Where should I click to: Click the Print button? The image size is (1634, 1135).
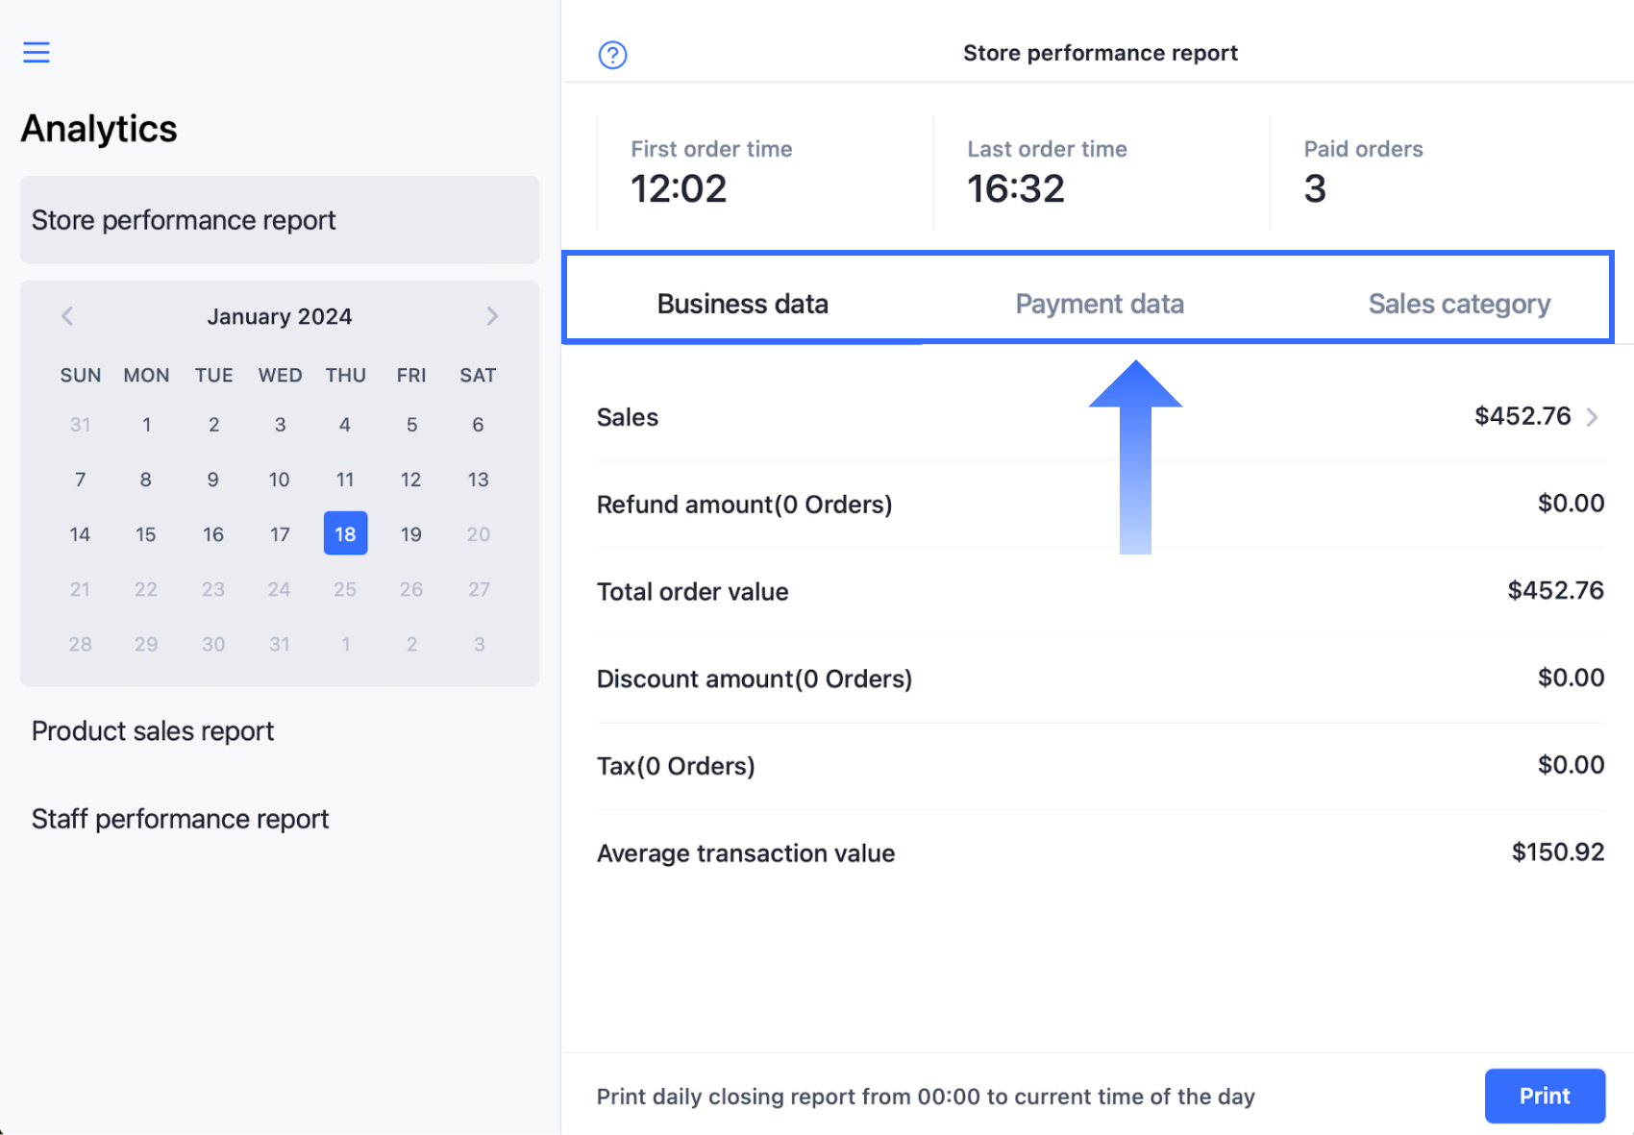(x=1544, y=1096)
